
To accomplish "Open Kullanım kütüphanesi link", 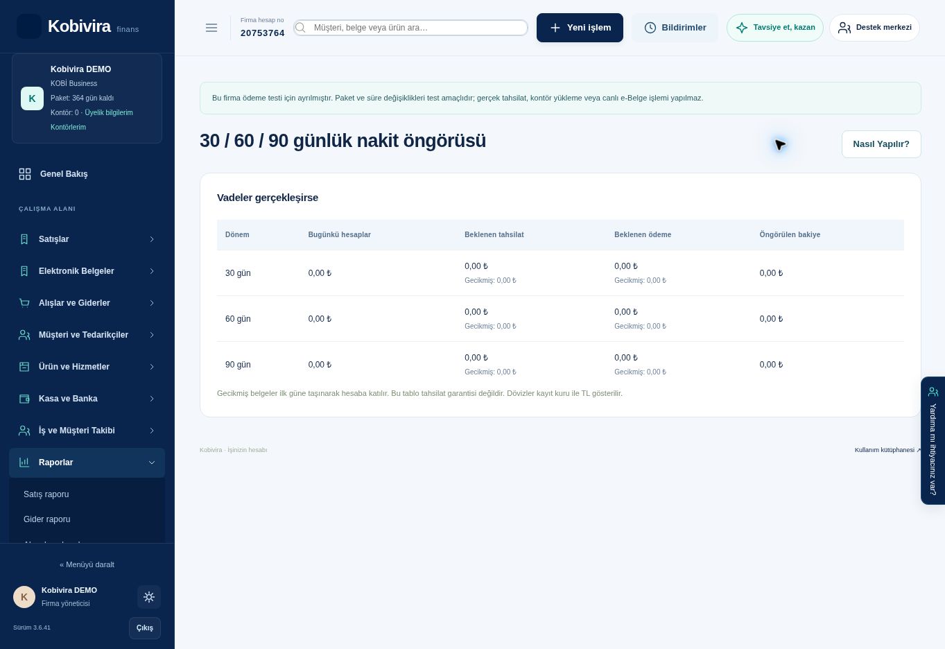I will [x=888, y=450].
